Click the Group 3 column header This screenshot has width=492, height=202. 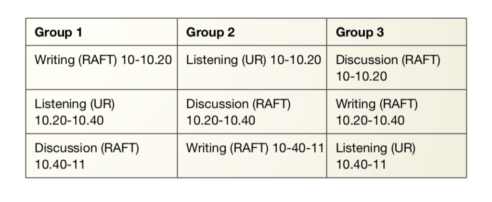coord(360,33)
